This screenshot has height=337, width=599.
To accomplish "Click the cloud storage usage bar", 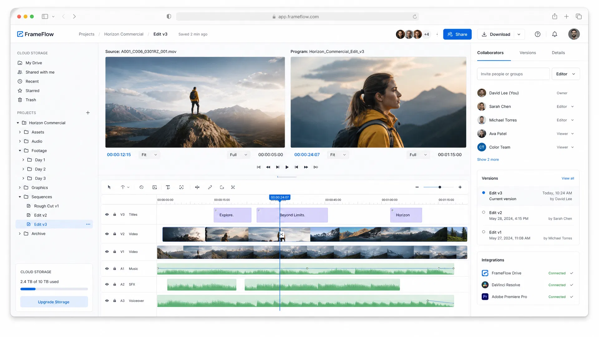I will pos(54,289).
